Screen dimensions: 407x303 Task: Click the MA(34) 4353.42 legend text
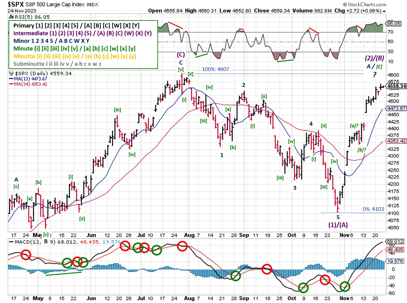click(x=30, y=84)
